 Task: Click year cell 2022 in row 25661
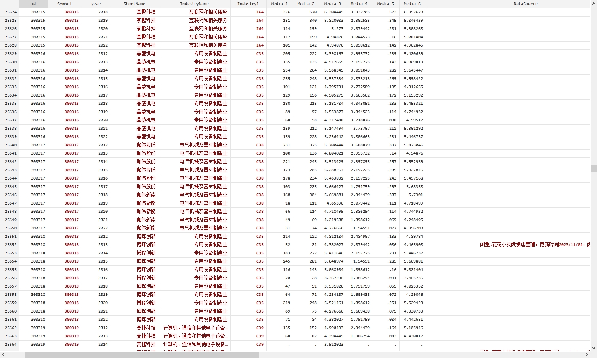(103, 320)
